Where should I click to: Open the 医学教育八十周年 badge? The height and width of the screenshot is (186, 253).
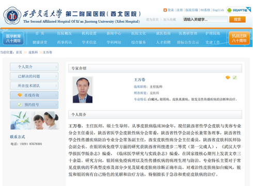coord(13,38)
